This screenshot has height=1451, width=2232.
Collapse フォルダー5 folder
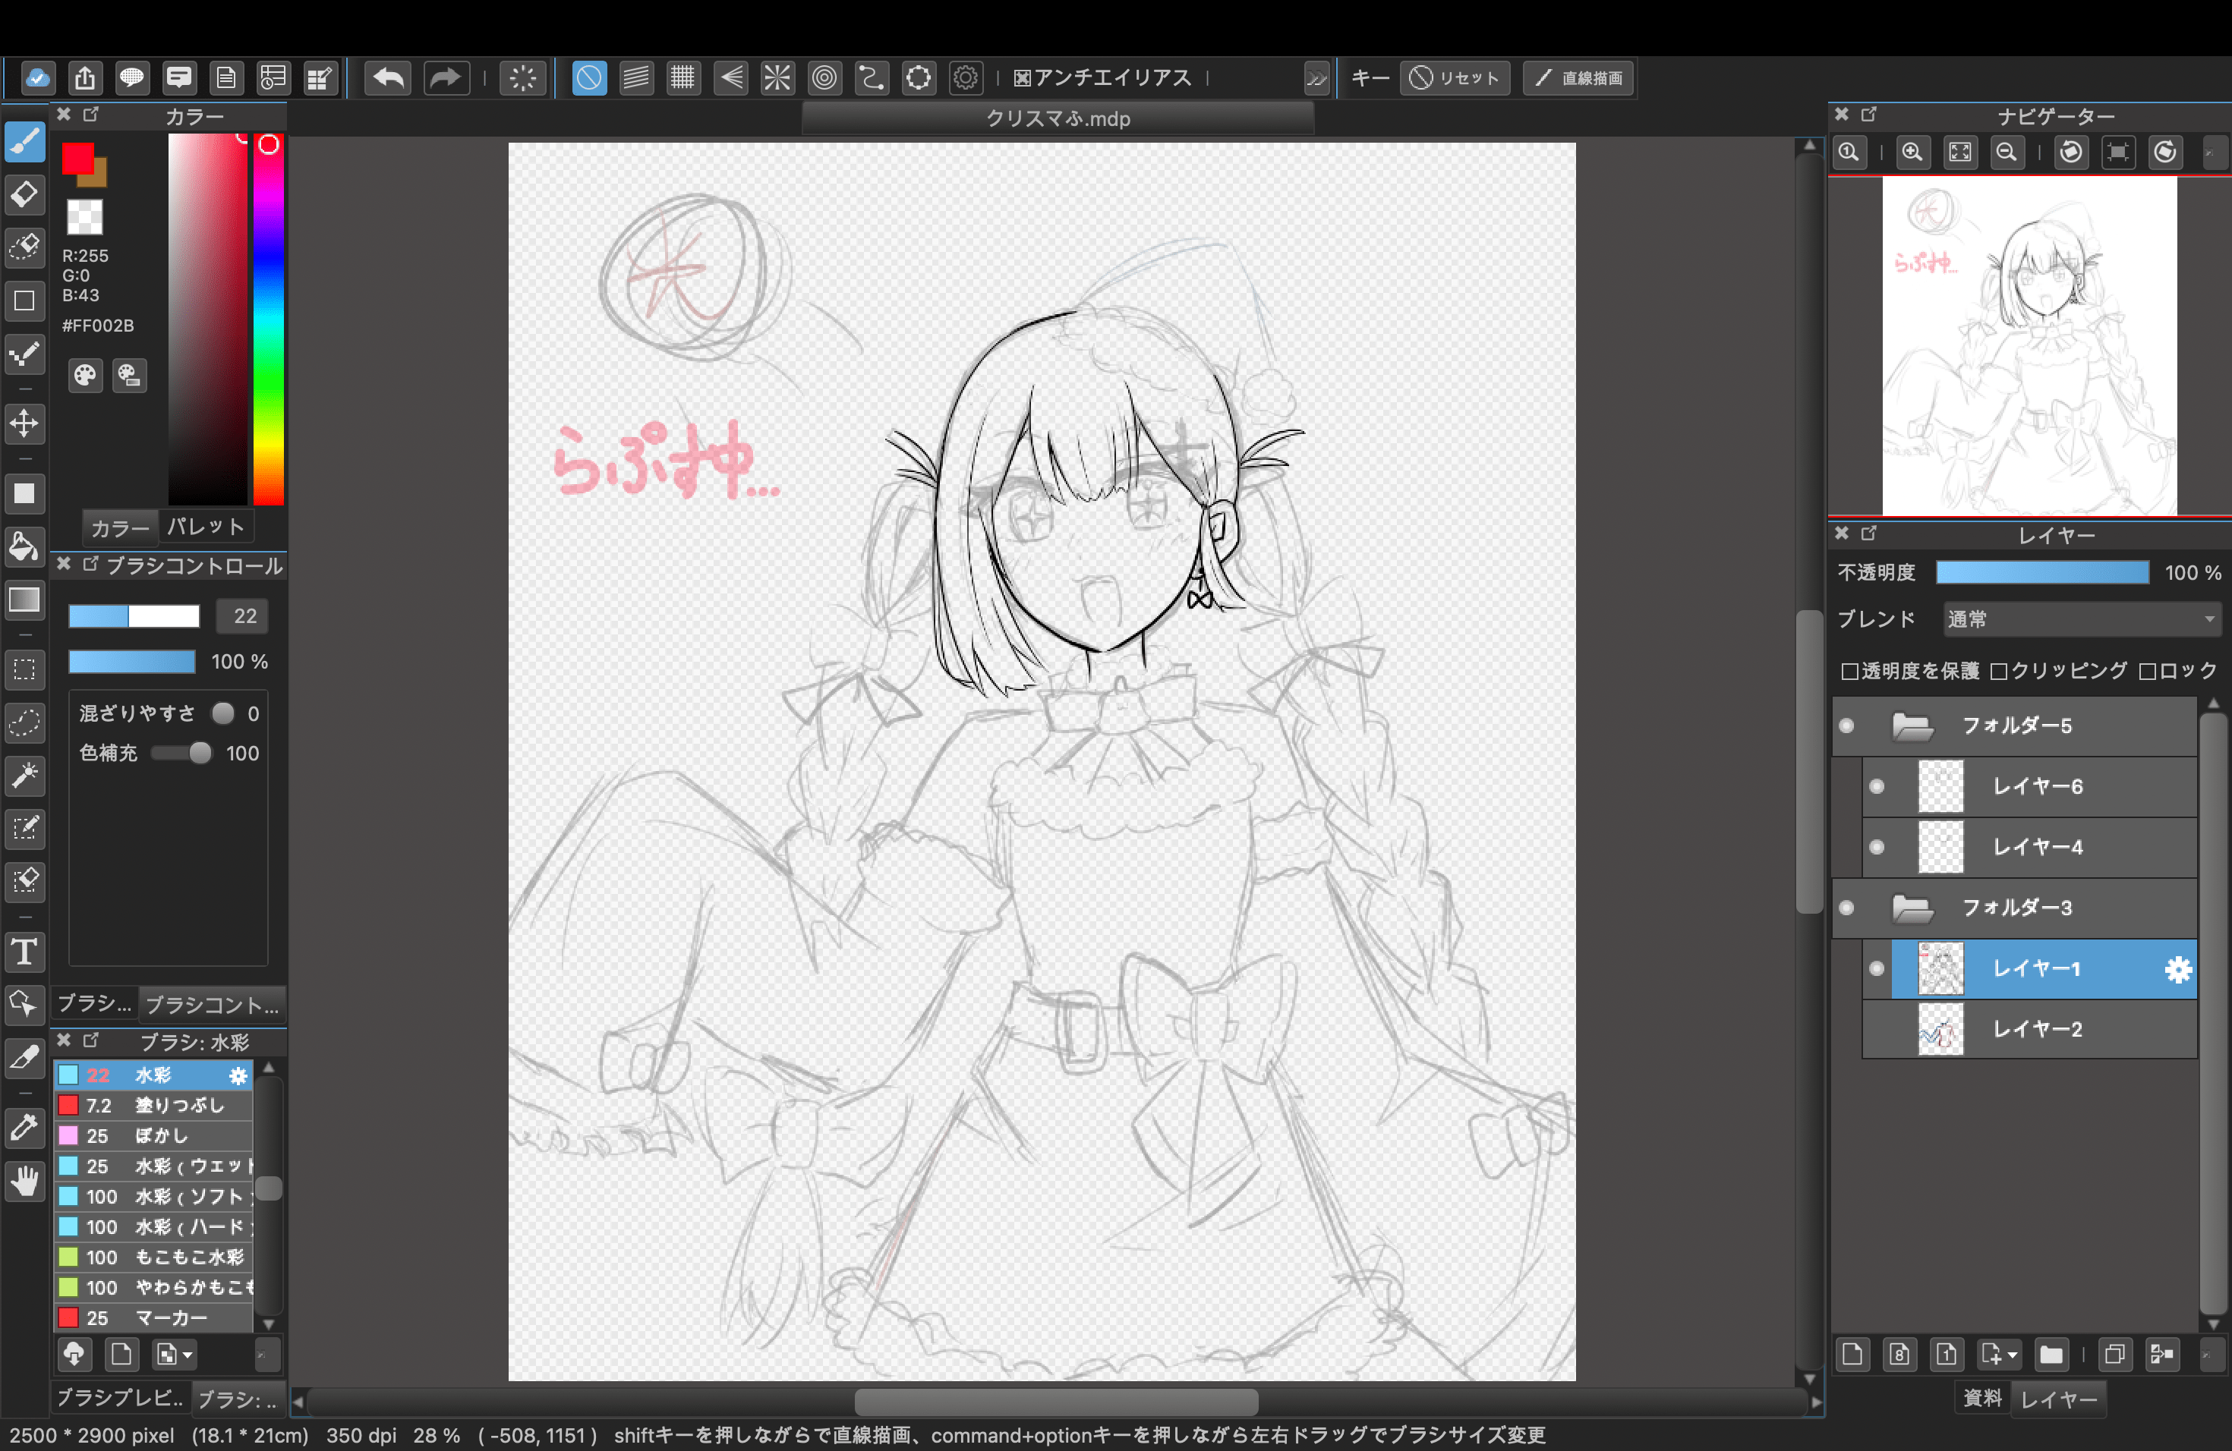1912,725
